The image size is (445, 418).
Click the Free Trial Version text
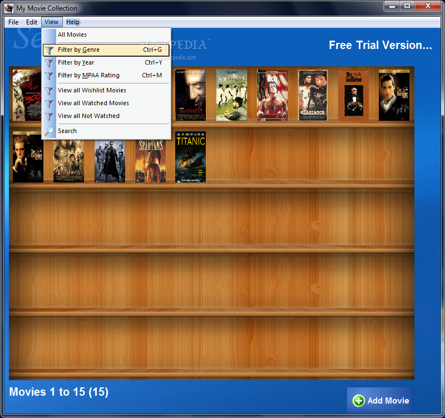pyautogui.click(x=380, y=45)
